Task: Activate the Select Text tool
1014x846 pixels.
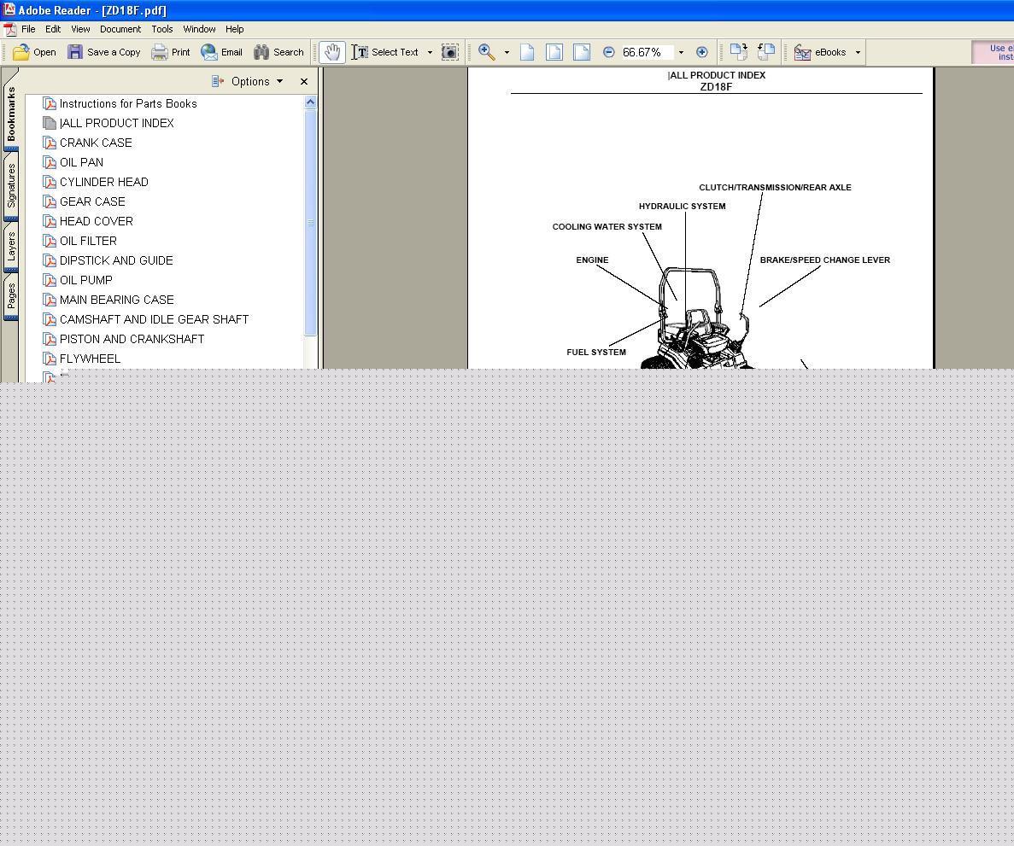Action: (385, 52)
